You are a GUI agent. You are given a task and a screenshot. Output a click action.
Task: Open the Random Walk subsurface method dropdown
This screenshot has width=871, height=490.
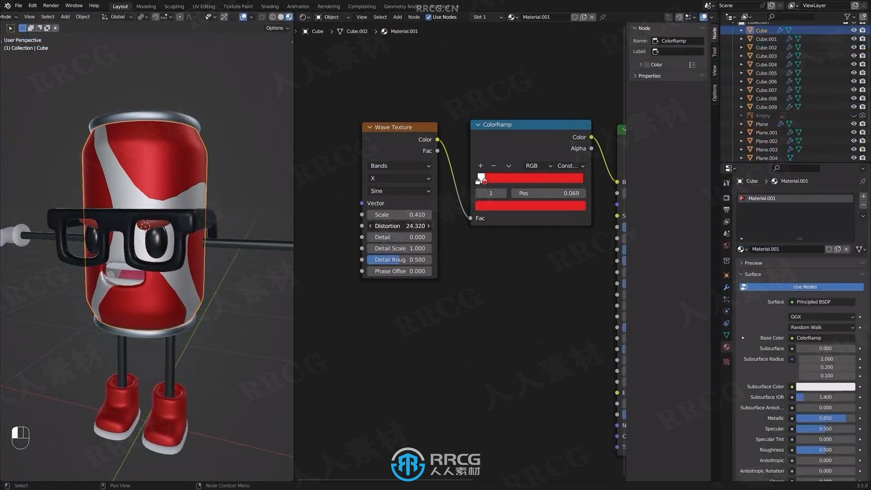(822, 327)
